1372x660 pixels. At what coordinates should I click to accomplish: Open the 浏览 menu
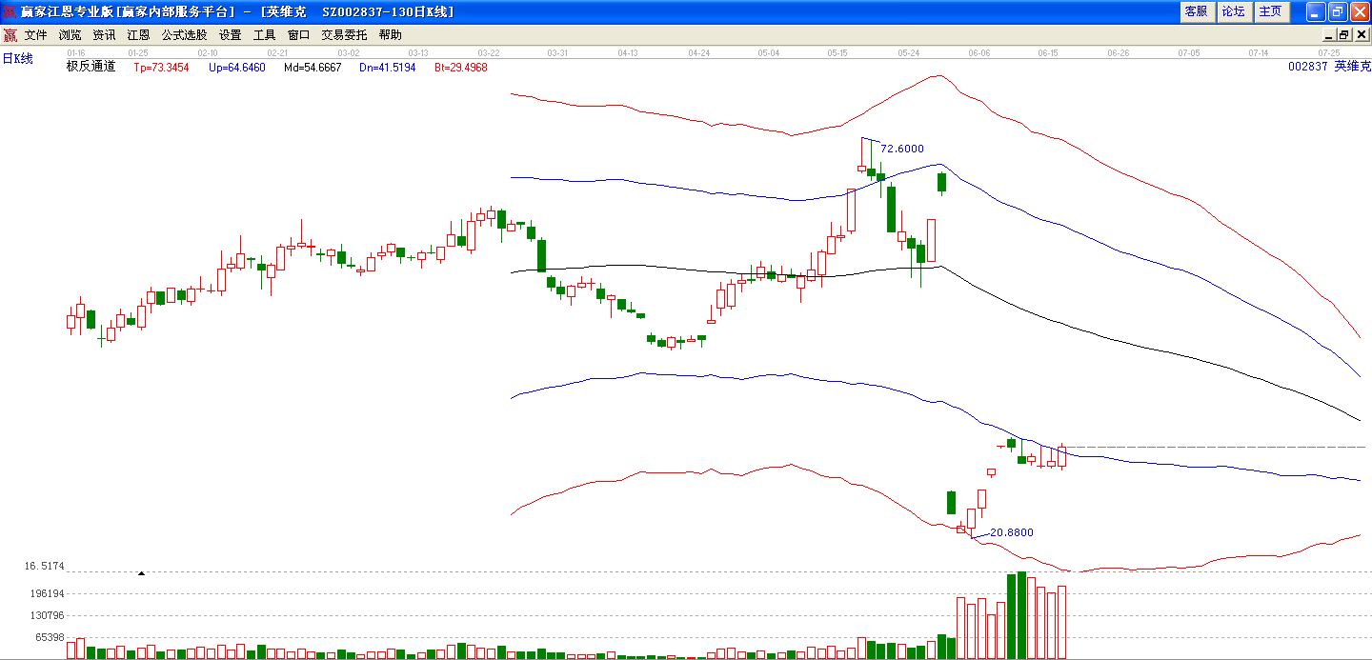tap(71, 35)
